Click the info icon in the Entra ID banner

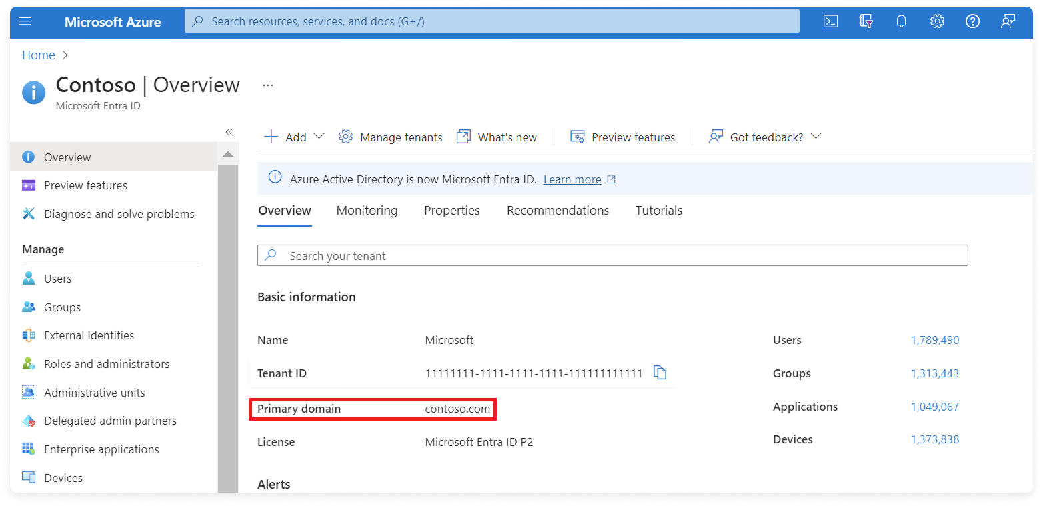click(275, 177)
